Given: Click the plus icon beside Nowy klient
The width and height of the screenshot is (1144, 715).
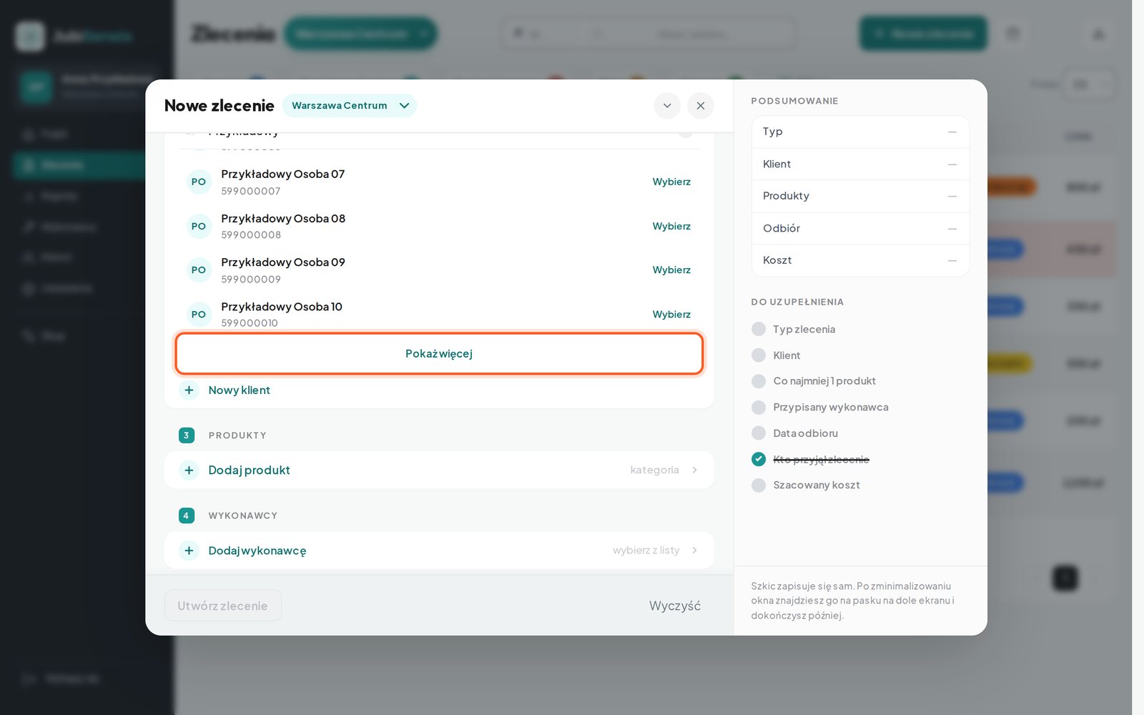Looking at the screenshot, I should click(x=189, y=390).
